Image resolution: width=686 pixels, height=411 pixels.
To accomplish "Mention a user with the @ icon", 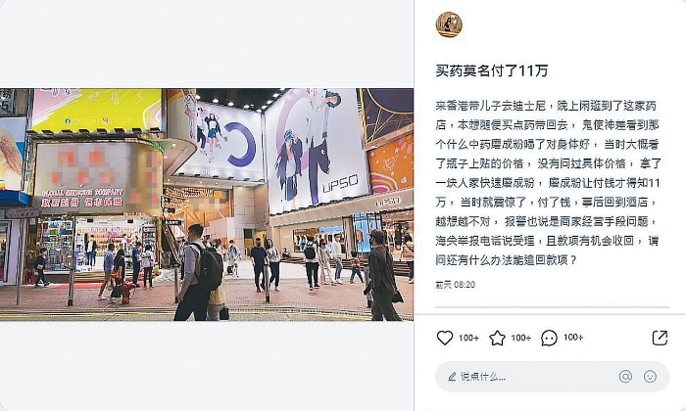I will (x=625, y=376).
